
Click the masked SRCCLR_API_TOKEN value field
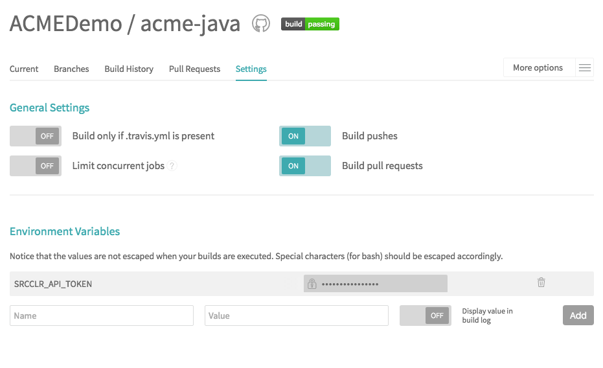pos(376,283)
